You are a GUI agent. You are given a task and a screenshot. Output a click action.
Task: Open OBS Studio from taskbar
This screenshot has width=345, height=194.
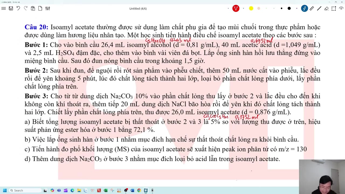pyautogui.click(x=126, y=190)
